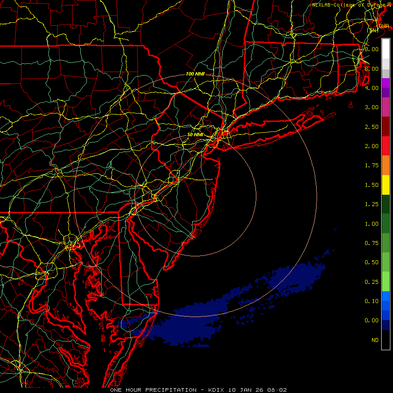Select the pink 3.00 legend swatch
This screenshot has height=393, width=393.
tap(386, 107)
